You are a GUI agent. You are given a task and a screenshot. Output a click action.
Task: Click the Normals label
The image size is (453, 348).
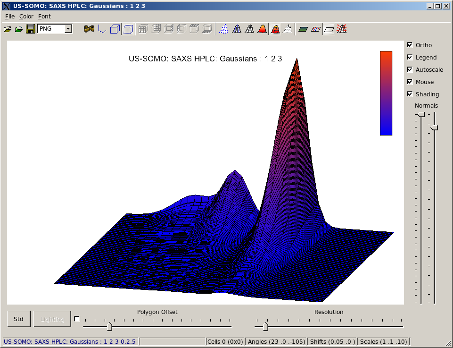426,106
